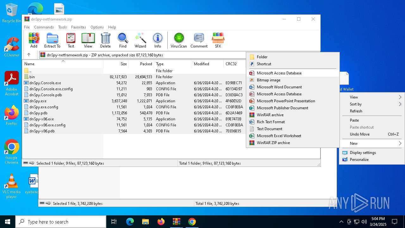Click the Firefox icon in the taskbar
The height and width of the screenshot is (228, 405).
161,222
